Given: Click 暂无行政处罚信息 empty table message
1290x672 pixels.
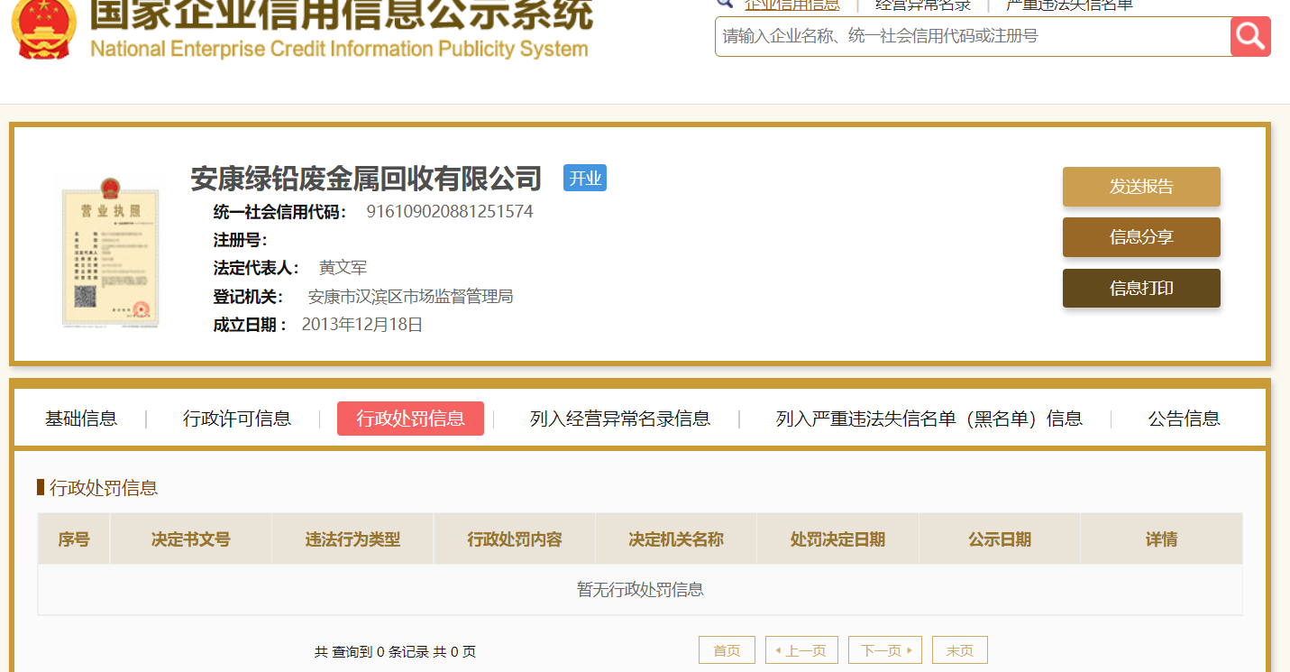Looking at the screenshot, I should [640, 590].
